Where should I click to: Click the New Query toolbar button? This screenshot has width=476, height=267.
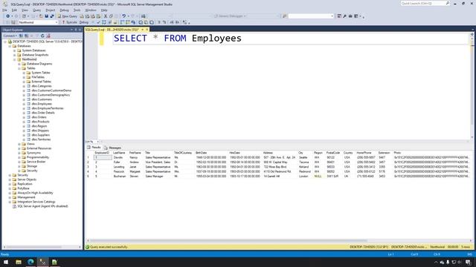(68, 16)
